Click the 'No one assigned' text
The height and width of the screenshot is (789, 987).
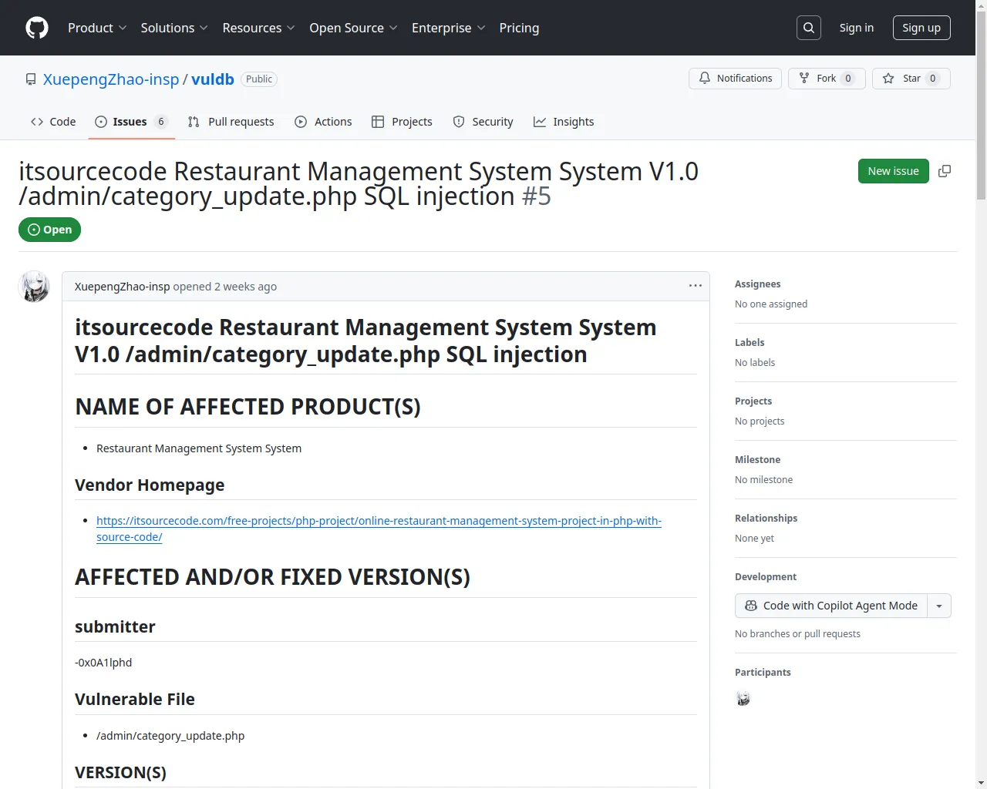(771, 304)
